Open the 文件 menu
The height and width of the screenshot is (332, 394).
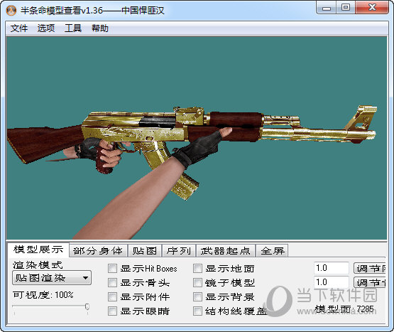(x=19, y=28)
